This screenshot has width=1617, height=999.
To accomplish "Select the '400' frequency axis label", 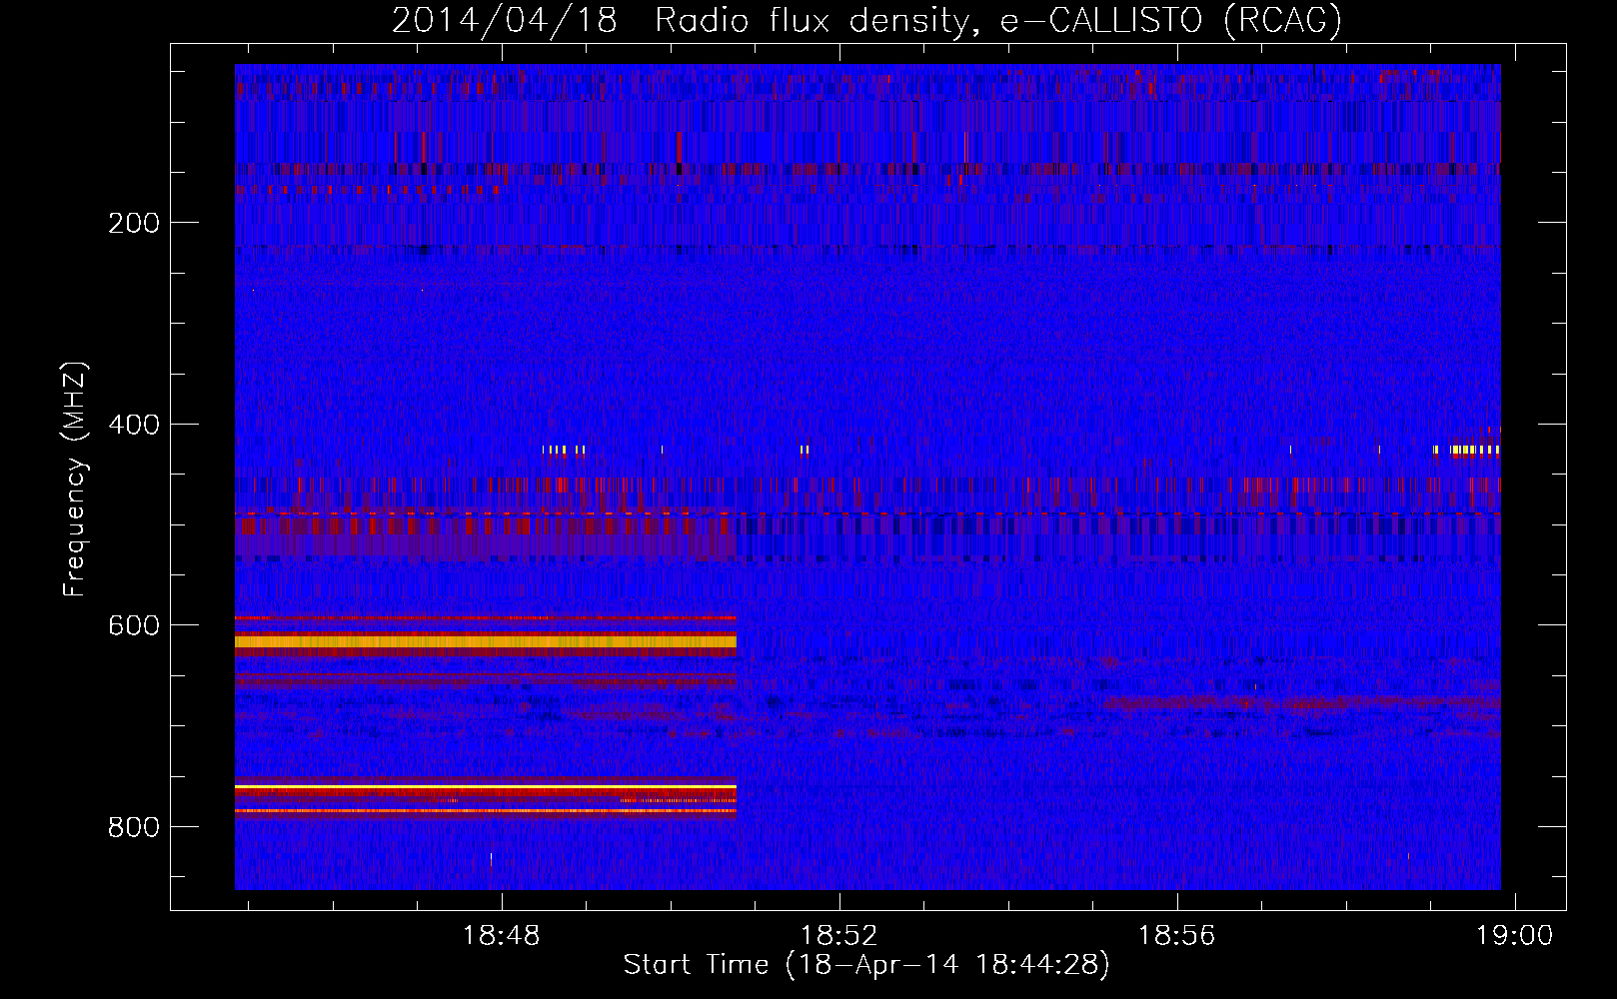I will (134, 425).
